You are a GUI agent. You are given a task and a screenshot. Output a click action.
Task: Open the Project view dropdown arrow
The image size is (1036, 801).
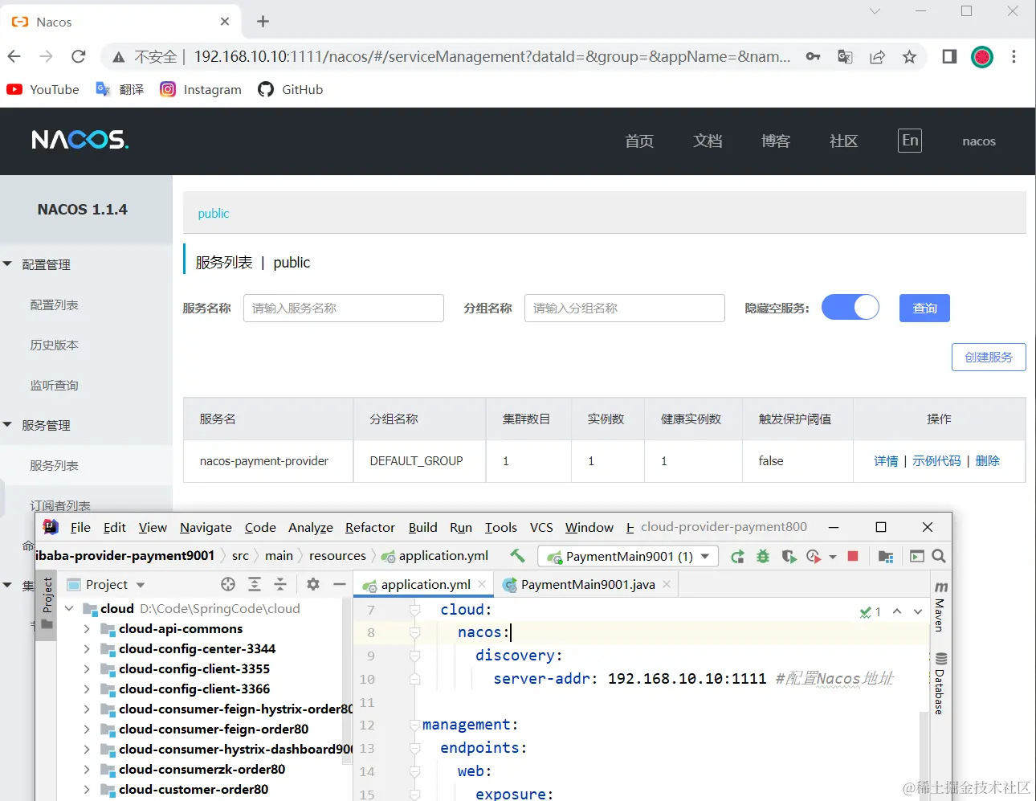[141, 585]
